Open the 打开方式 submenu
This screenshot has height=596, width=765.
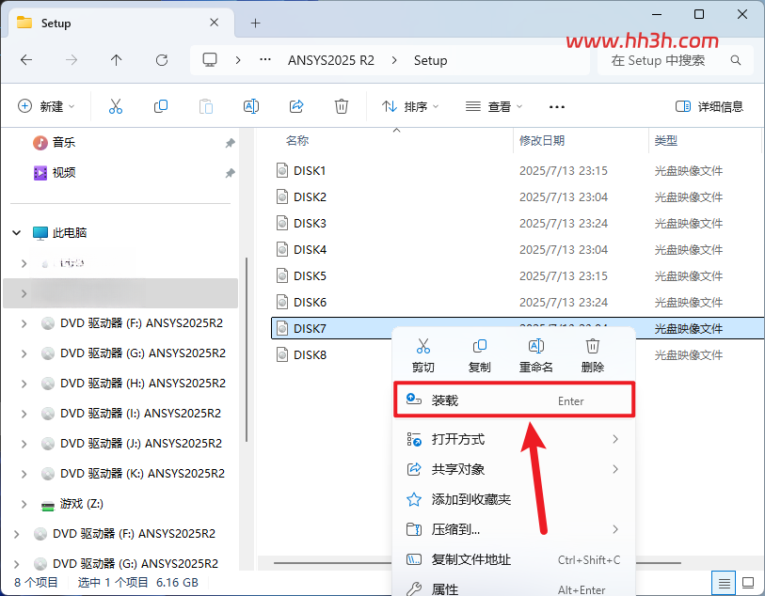pos(514,439)
